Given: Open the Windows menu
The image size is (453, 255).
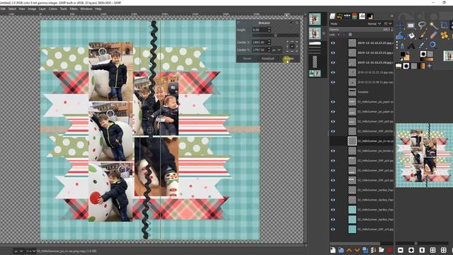Looking at the screenshot, I should click(86, 9).
